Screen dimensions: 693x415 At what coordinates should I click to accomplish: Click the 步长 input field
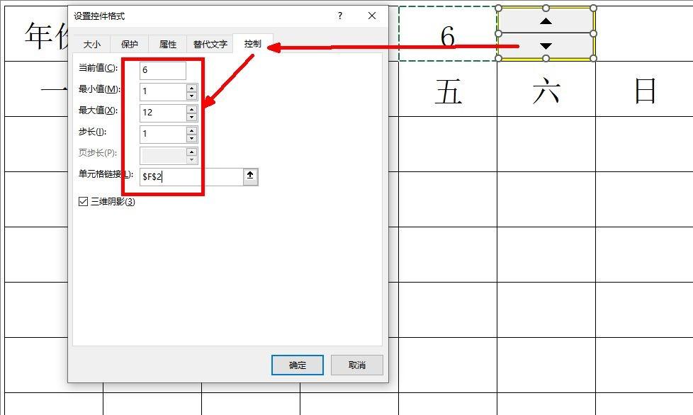click(x=163, y=134)
